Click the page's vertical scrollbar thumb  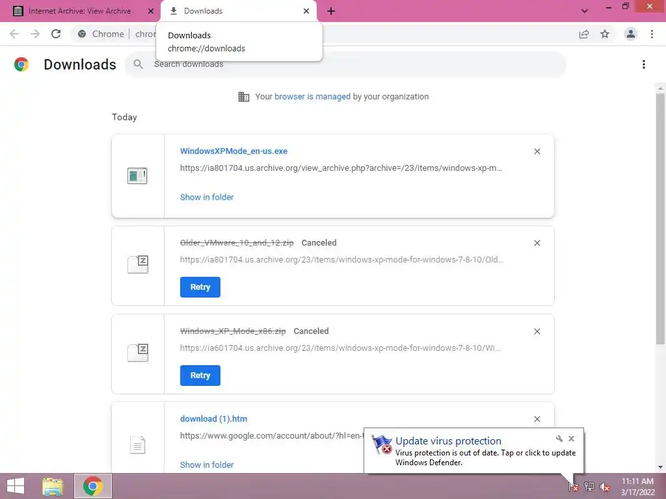pyautogui.click(x=660, y=218)
